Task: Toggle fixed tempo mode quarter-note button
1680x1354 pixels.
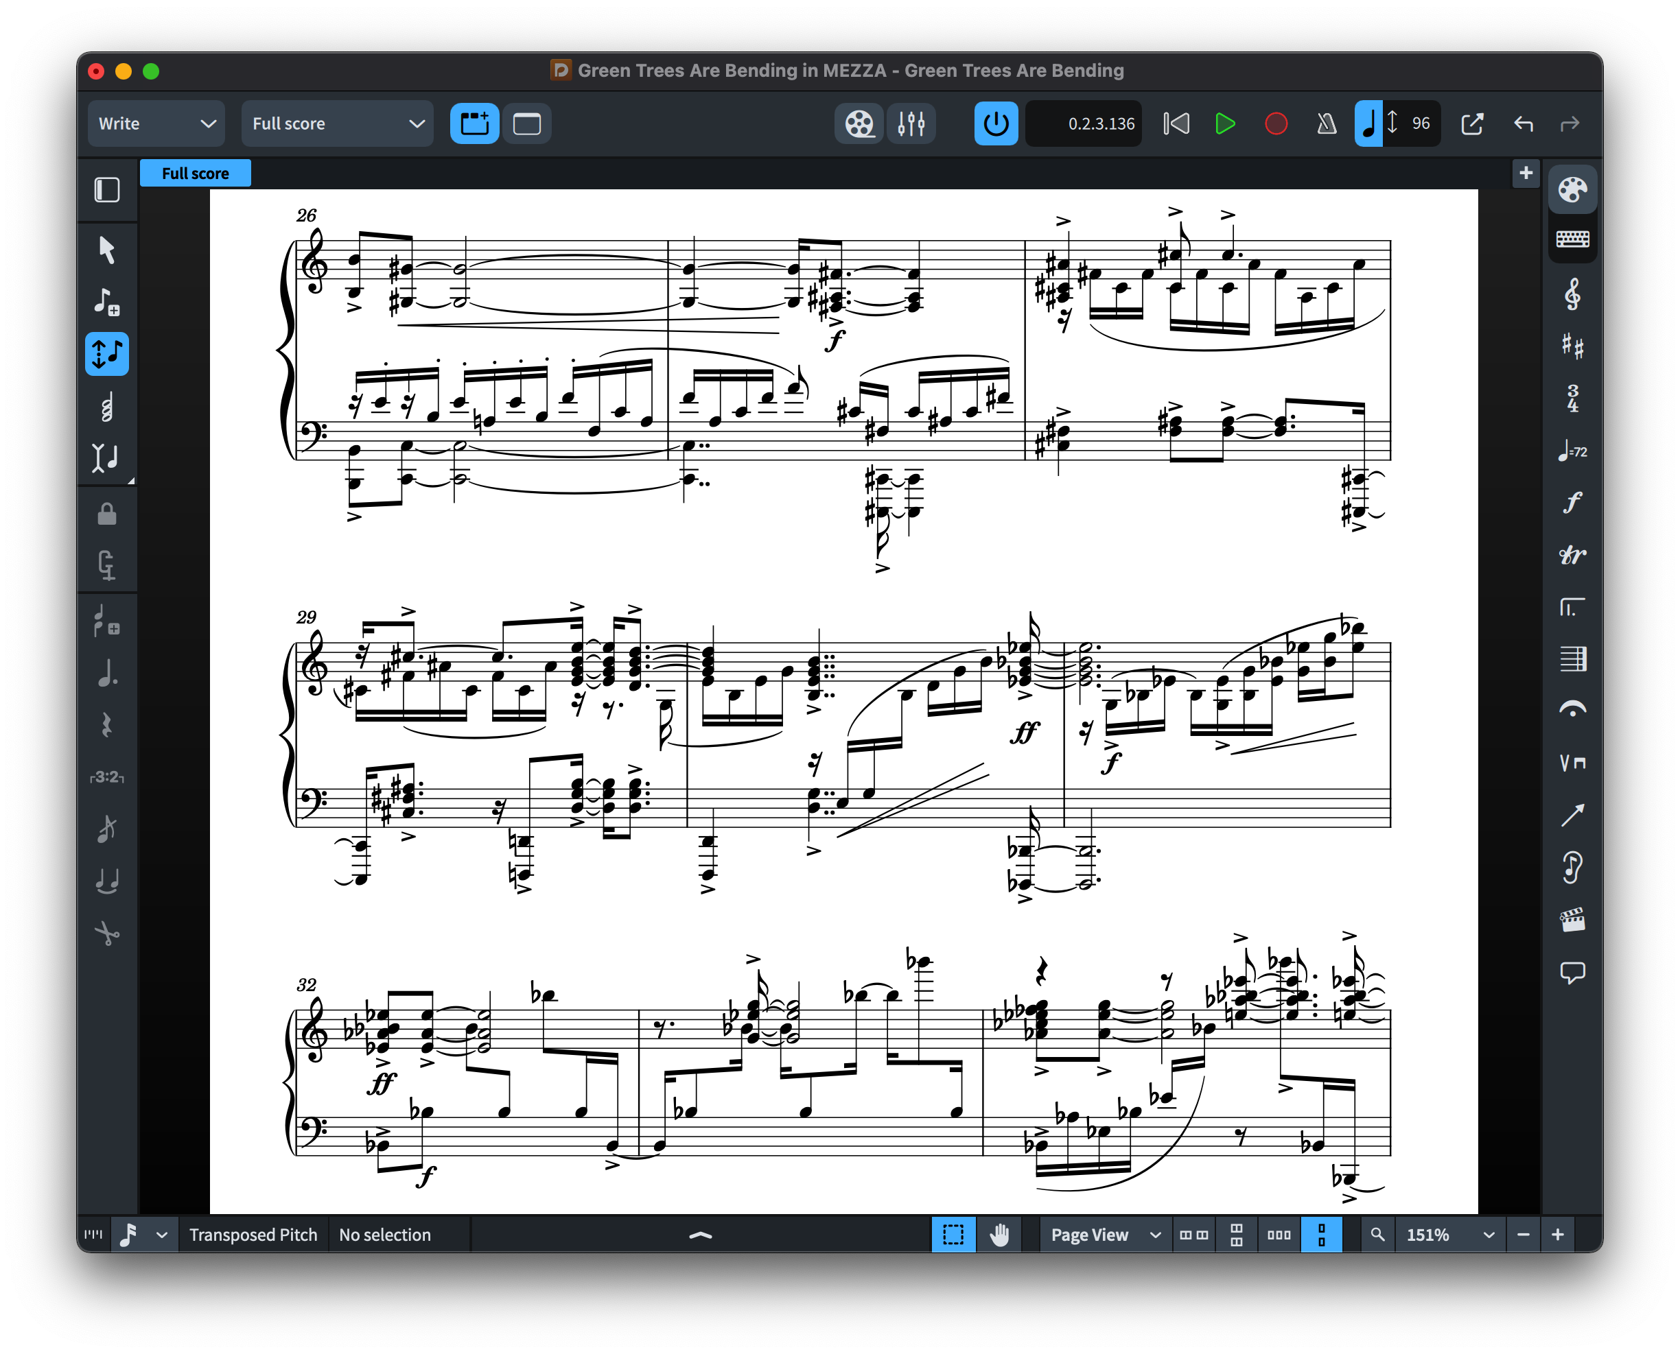Action: 1368,123
